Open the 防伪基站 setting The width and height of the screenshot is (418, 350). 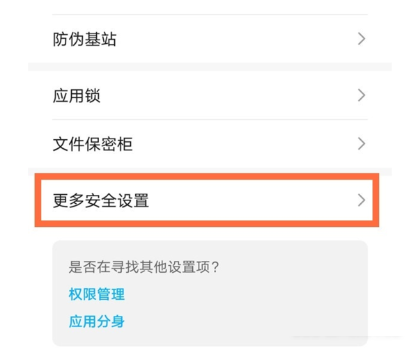click(x=209, y=40)
